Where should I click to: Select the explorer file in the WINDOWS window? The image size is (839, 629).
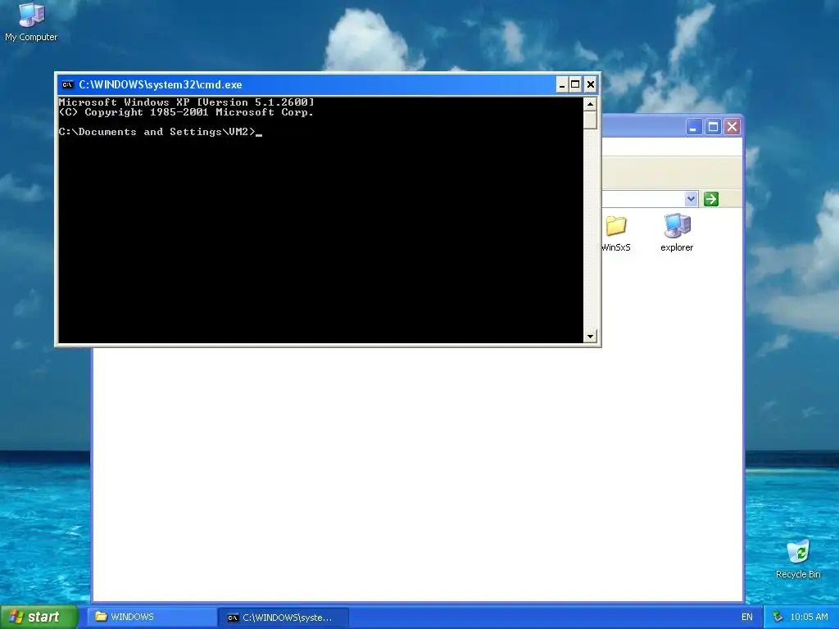tap(677, 233)
